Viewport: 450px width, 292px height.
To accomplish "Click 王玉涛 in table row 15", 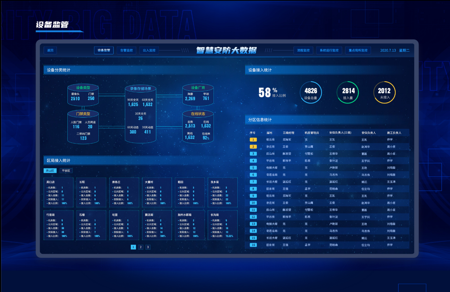I will click(391, 238).
